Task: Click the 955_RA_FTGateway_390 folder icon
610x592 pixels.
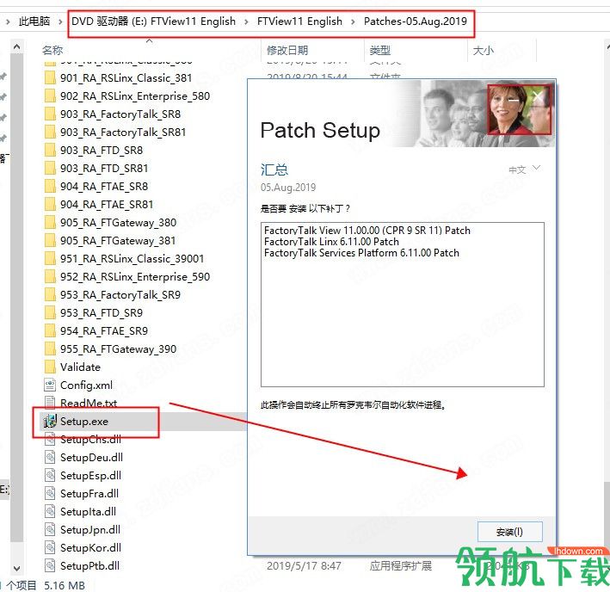Action: [50, 348]
